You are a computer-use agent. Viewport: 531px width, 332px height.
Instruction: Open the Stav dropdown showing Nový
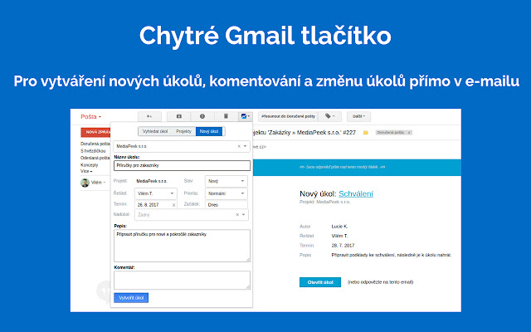227,181
